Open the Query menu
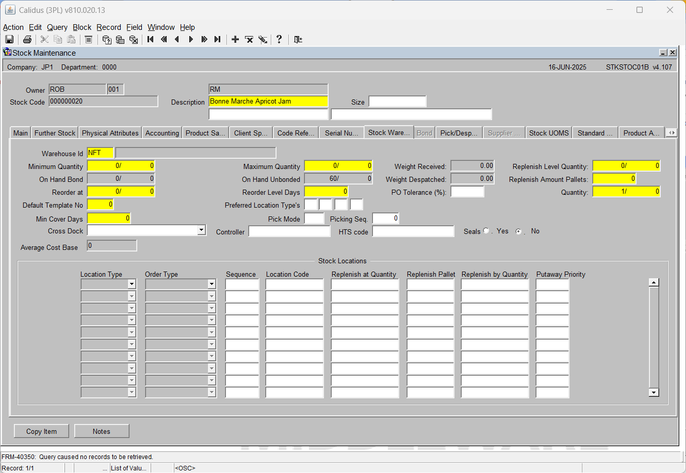The width and height of the screenshot is (686, 473). (x=57, y=27)
